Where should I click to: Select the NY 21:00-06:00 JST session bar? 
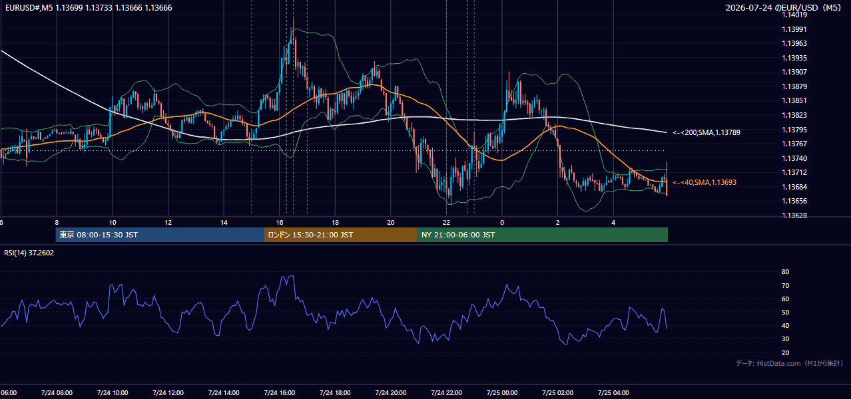click(x=543, y=235)
